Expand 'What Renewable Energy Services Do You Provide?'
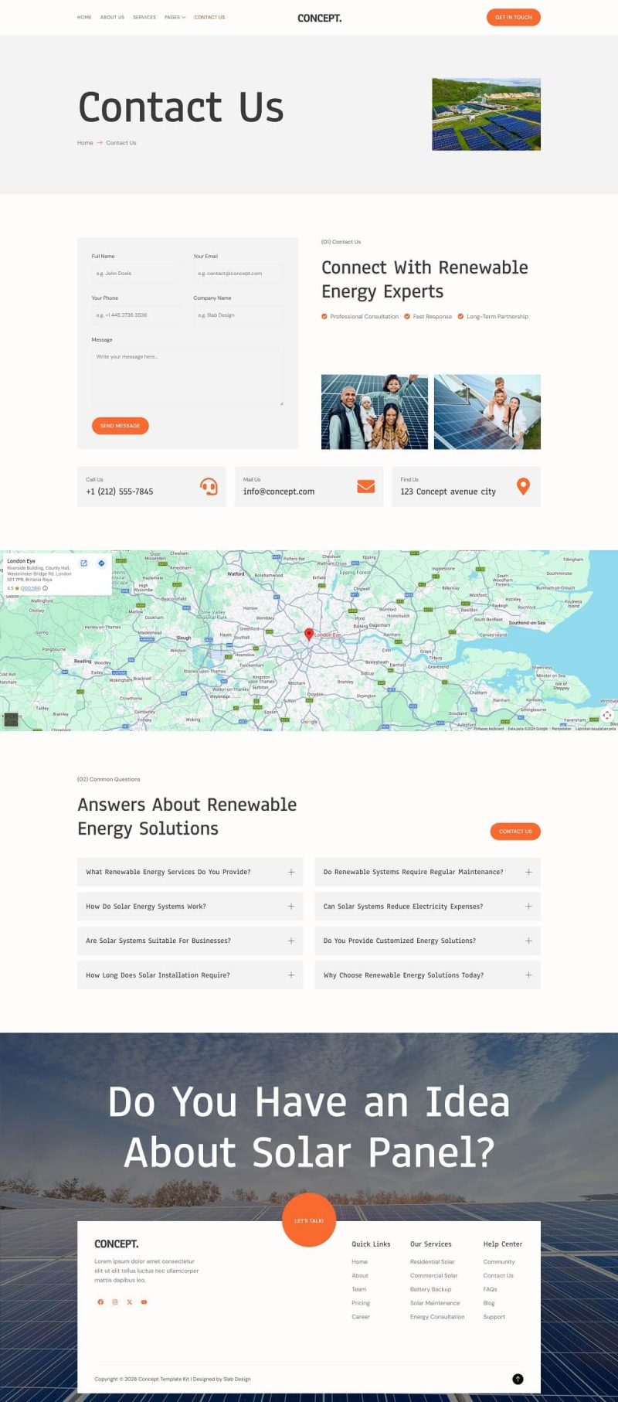Viewport: 618px width, 1402px height. click(190, 872)
